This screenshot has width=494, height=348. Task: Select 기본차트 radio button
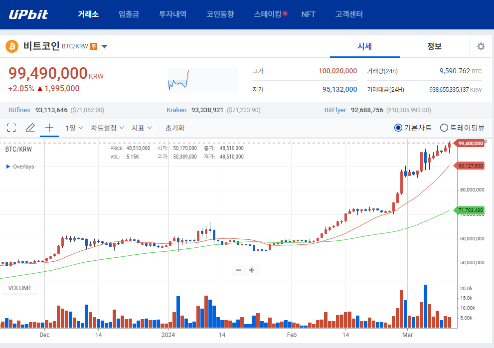[398, 128]
